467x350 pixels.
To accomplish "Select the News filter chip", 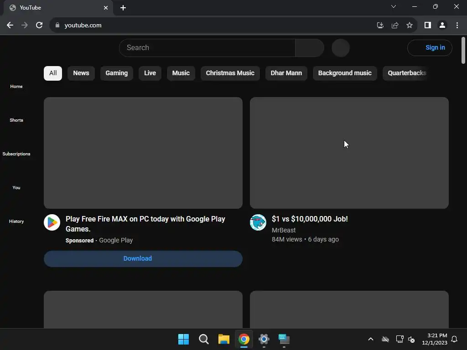I will pyautogui.click(x=81, y=73).
